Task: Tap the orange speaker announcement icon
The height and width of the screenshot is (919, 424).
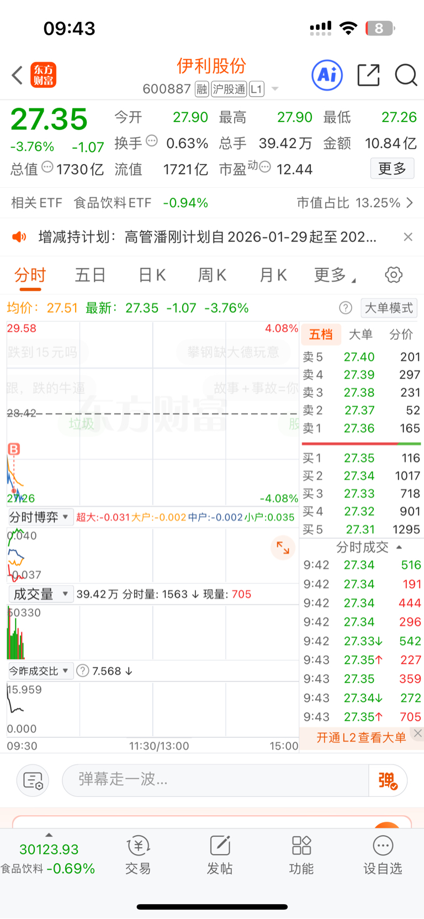Action: point(19,237)
